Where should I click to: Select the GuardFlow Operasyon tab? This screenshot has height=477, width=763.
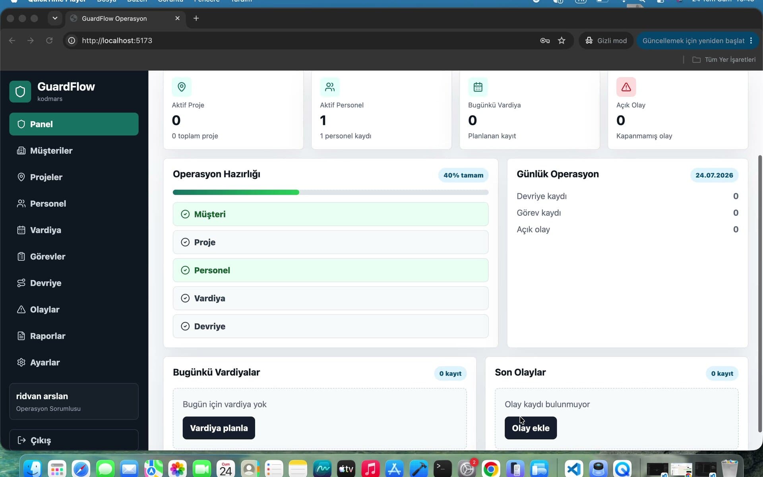[x=126, y=18]
